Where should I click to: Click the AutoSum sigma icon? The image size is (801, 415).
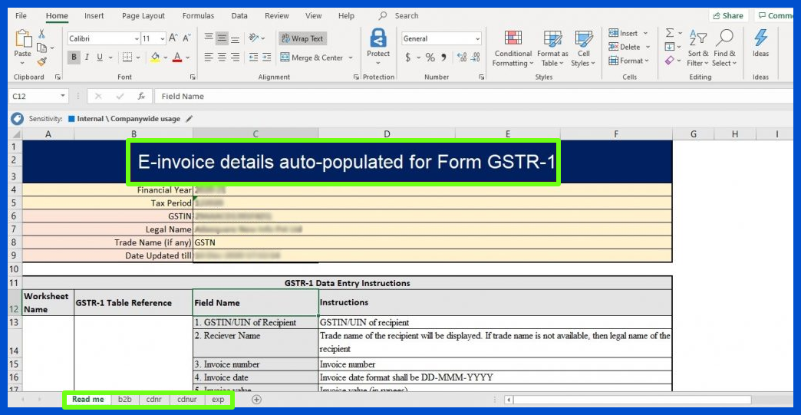point(669,33)
